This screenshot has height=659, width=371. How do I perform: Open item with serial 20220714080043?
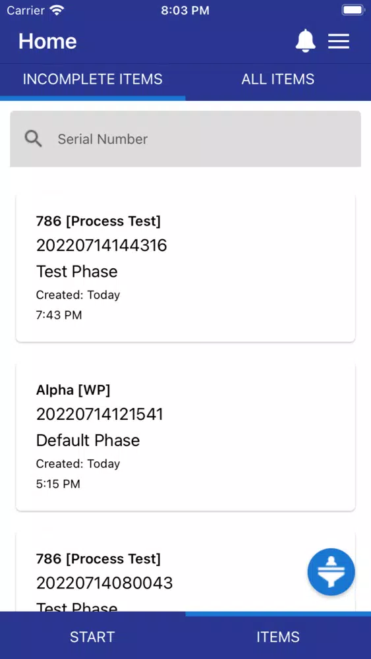[x=185, y=573]
